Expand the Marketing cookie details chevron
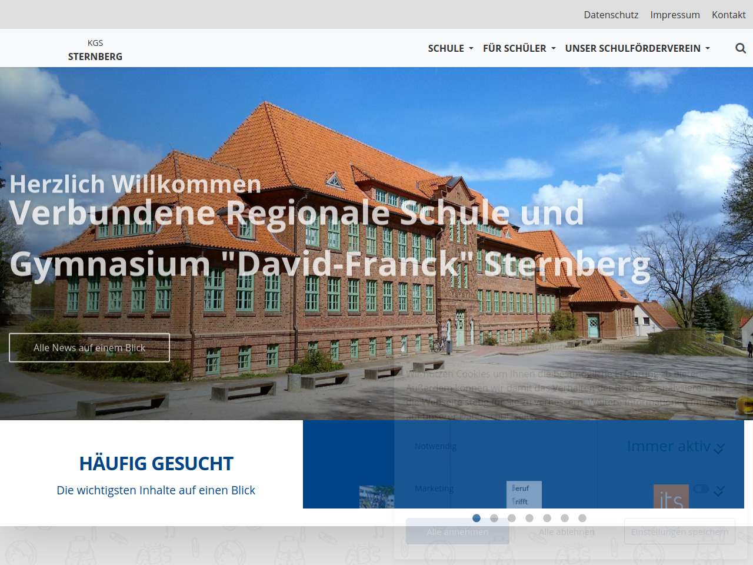753x565 pixels. (x=719, y=491)
